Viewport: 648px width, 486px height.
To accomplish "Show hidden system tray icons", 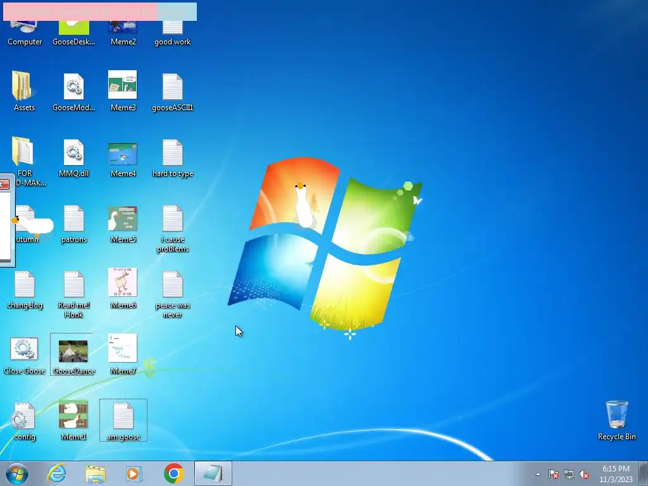I will click(x=538, y=474).
